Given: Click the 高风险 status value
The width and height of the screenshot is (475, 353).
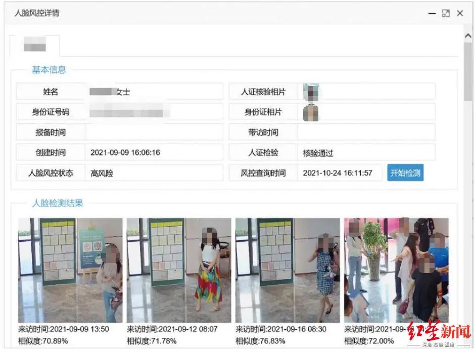Looking at the screenshot, I should tap(102, 173).
